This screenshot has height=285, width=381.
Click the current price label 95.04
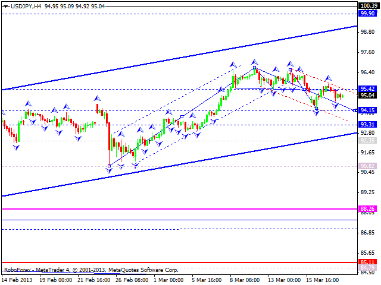tap(368, 95)
